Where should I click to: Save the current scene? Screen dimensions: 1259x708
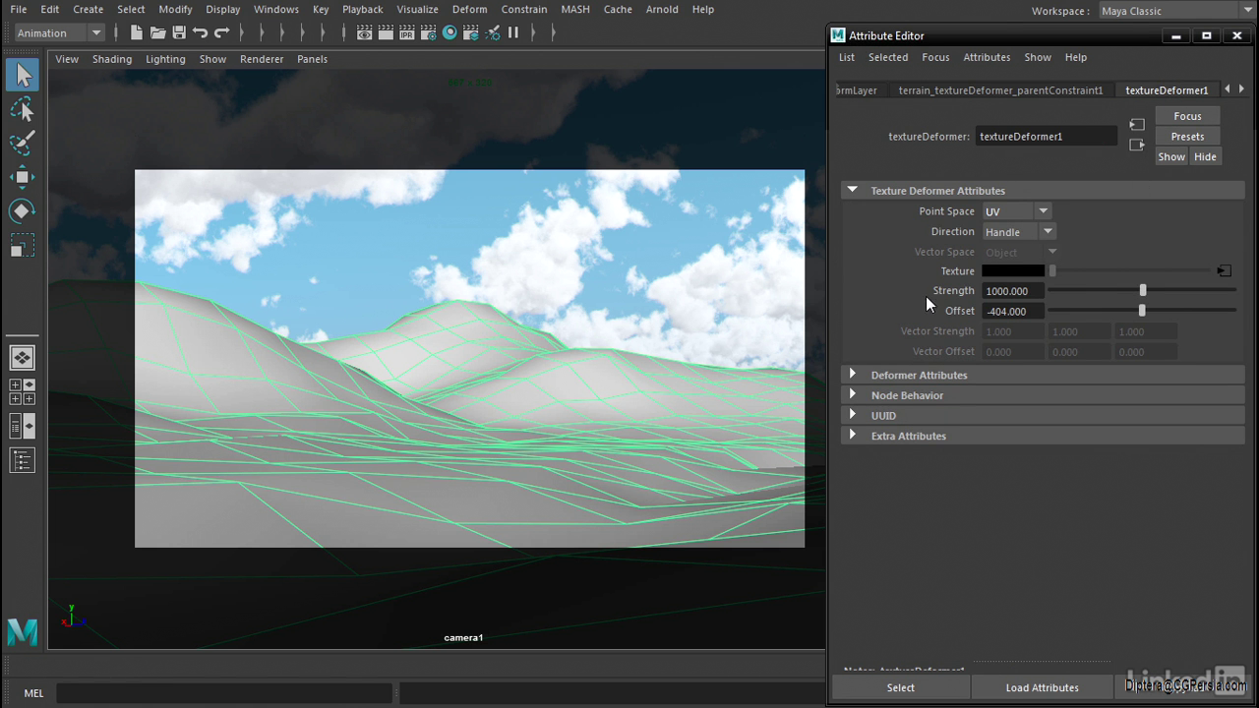[179, 32]
